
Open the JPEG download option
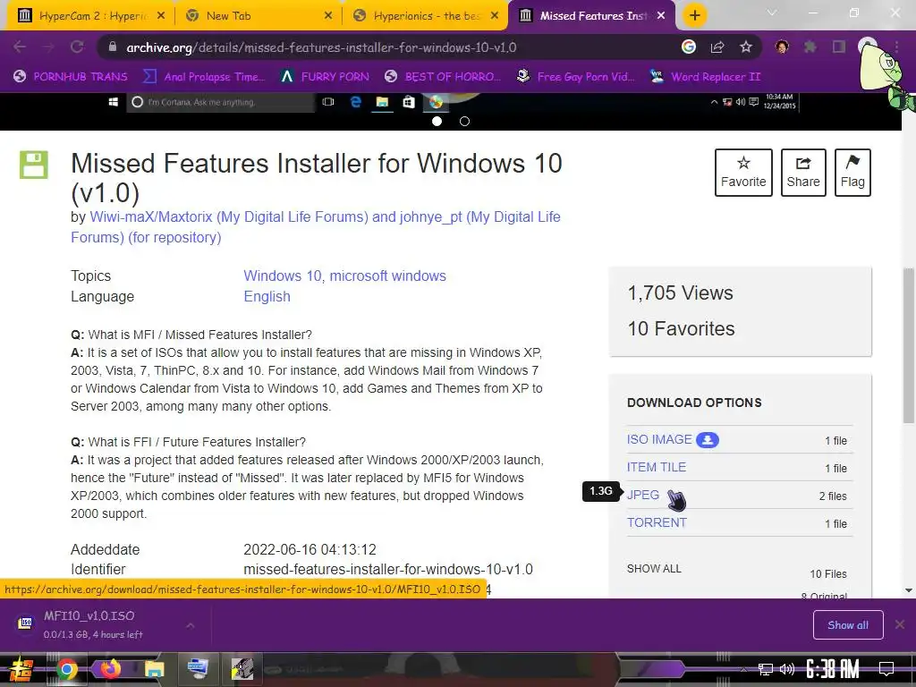point(642,495)
